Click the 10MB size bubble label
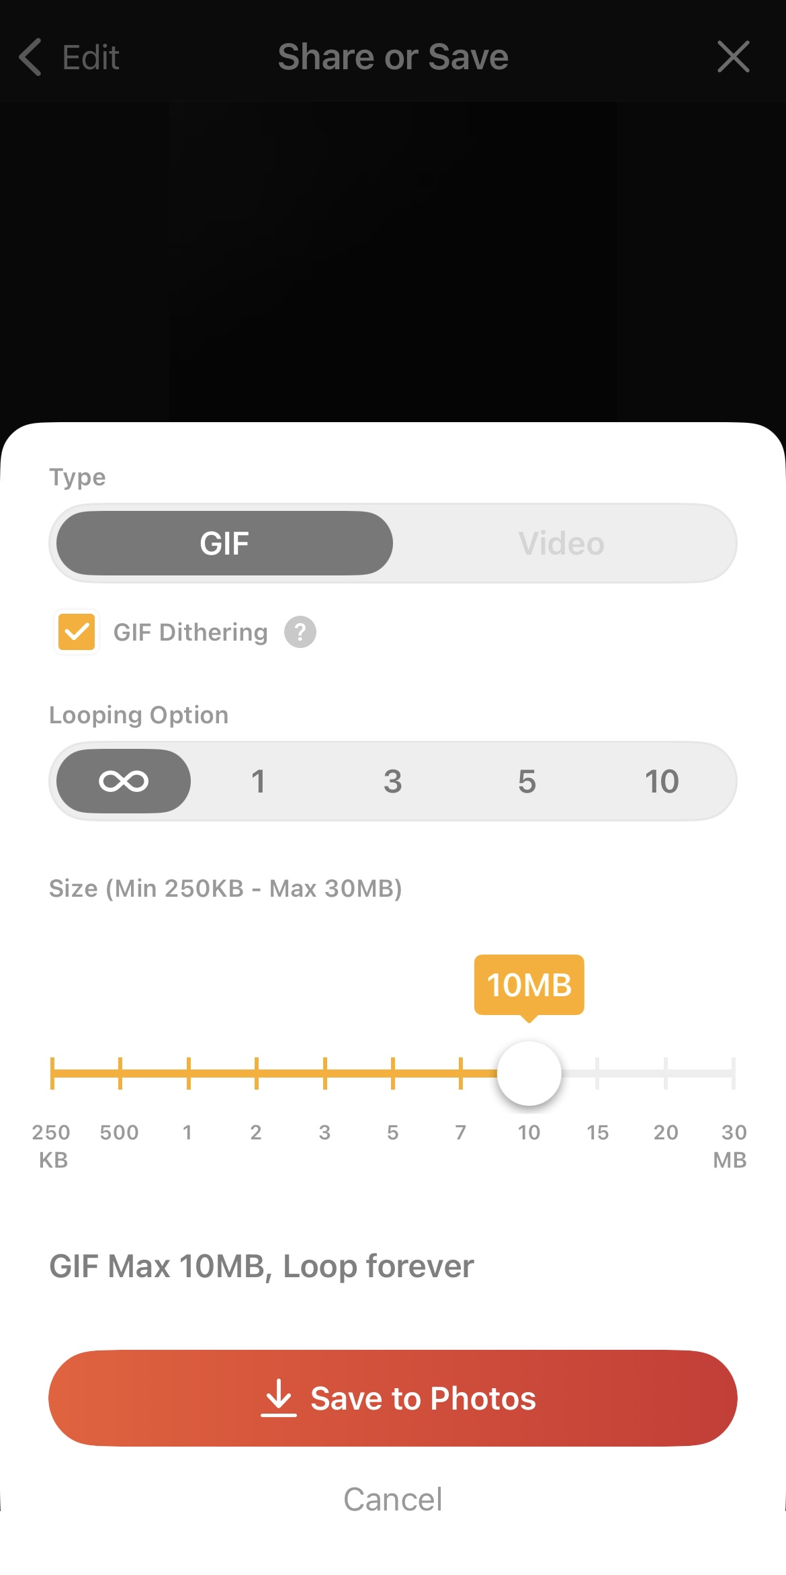The image size is (786, 1575). coord(529,984)
